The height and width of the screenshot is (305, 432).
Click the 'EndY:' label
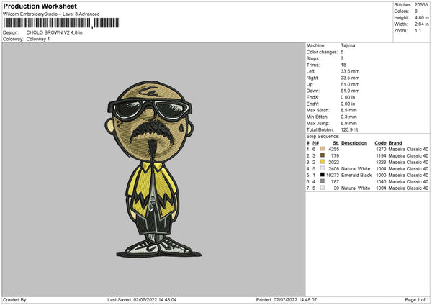312,104
